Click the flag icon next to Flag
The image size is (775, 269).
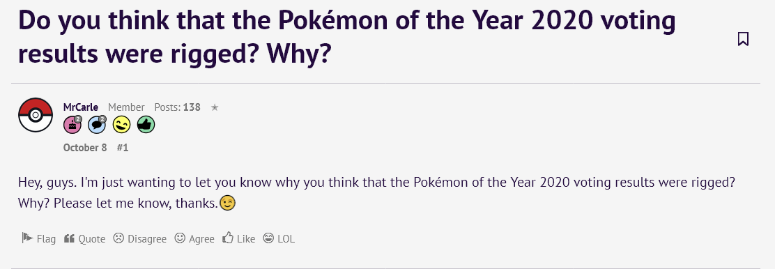coord(27,238)
